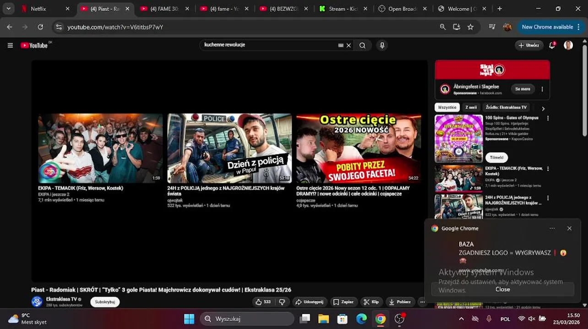Open the YouTube hamburger guide menu

10,45
